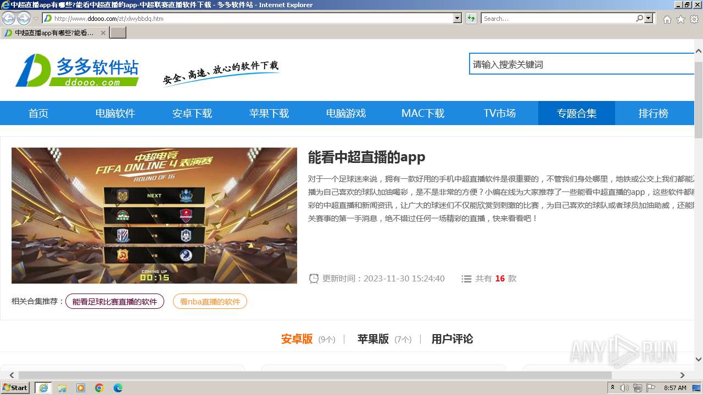
Task: Click the IE Back arrow button
Action: point(8,18)
